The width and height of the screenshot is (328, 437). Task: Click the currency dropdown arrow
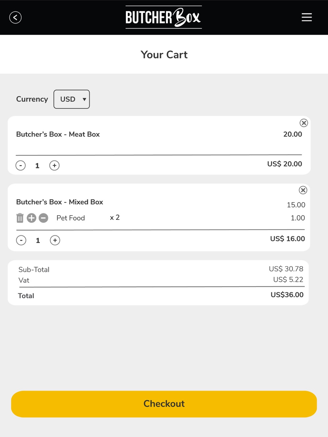coord(84,99)
